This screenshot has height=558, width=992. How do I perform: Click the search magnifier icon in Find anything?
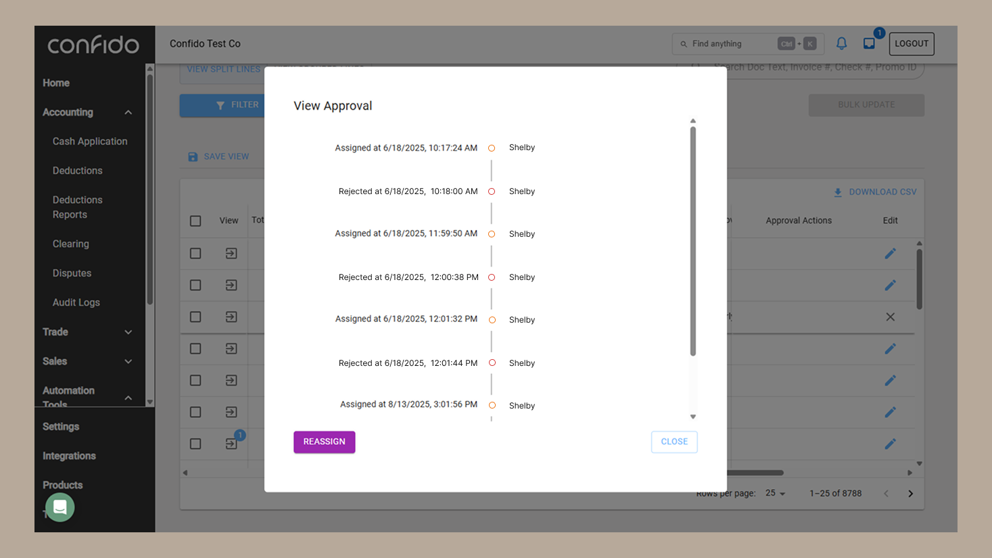click(x=684, y=44)
